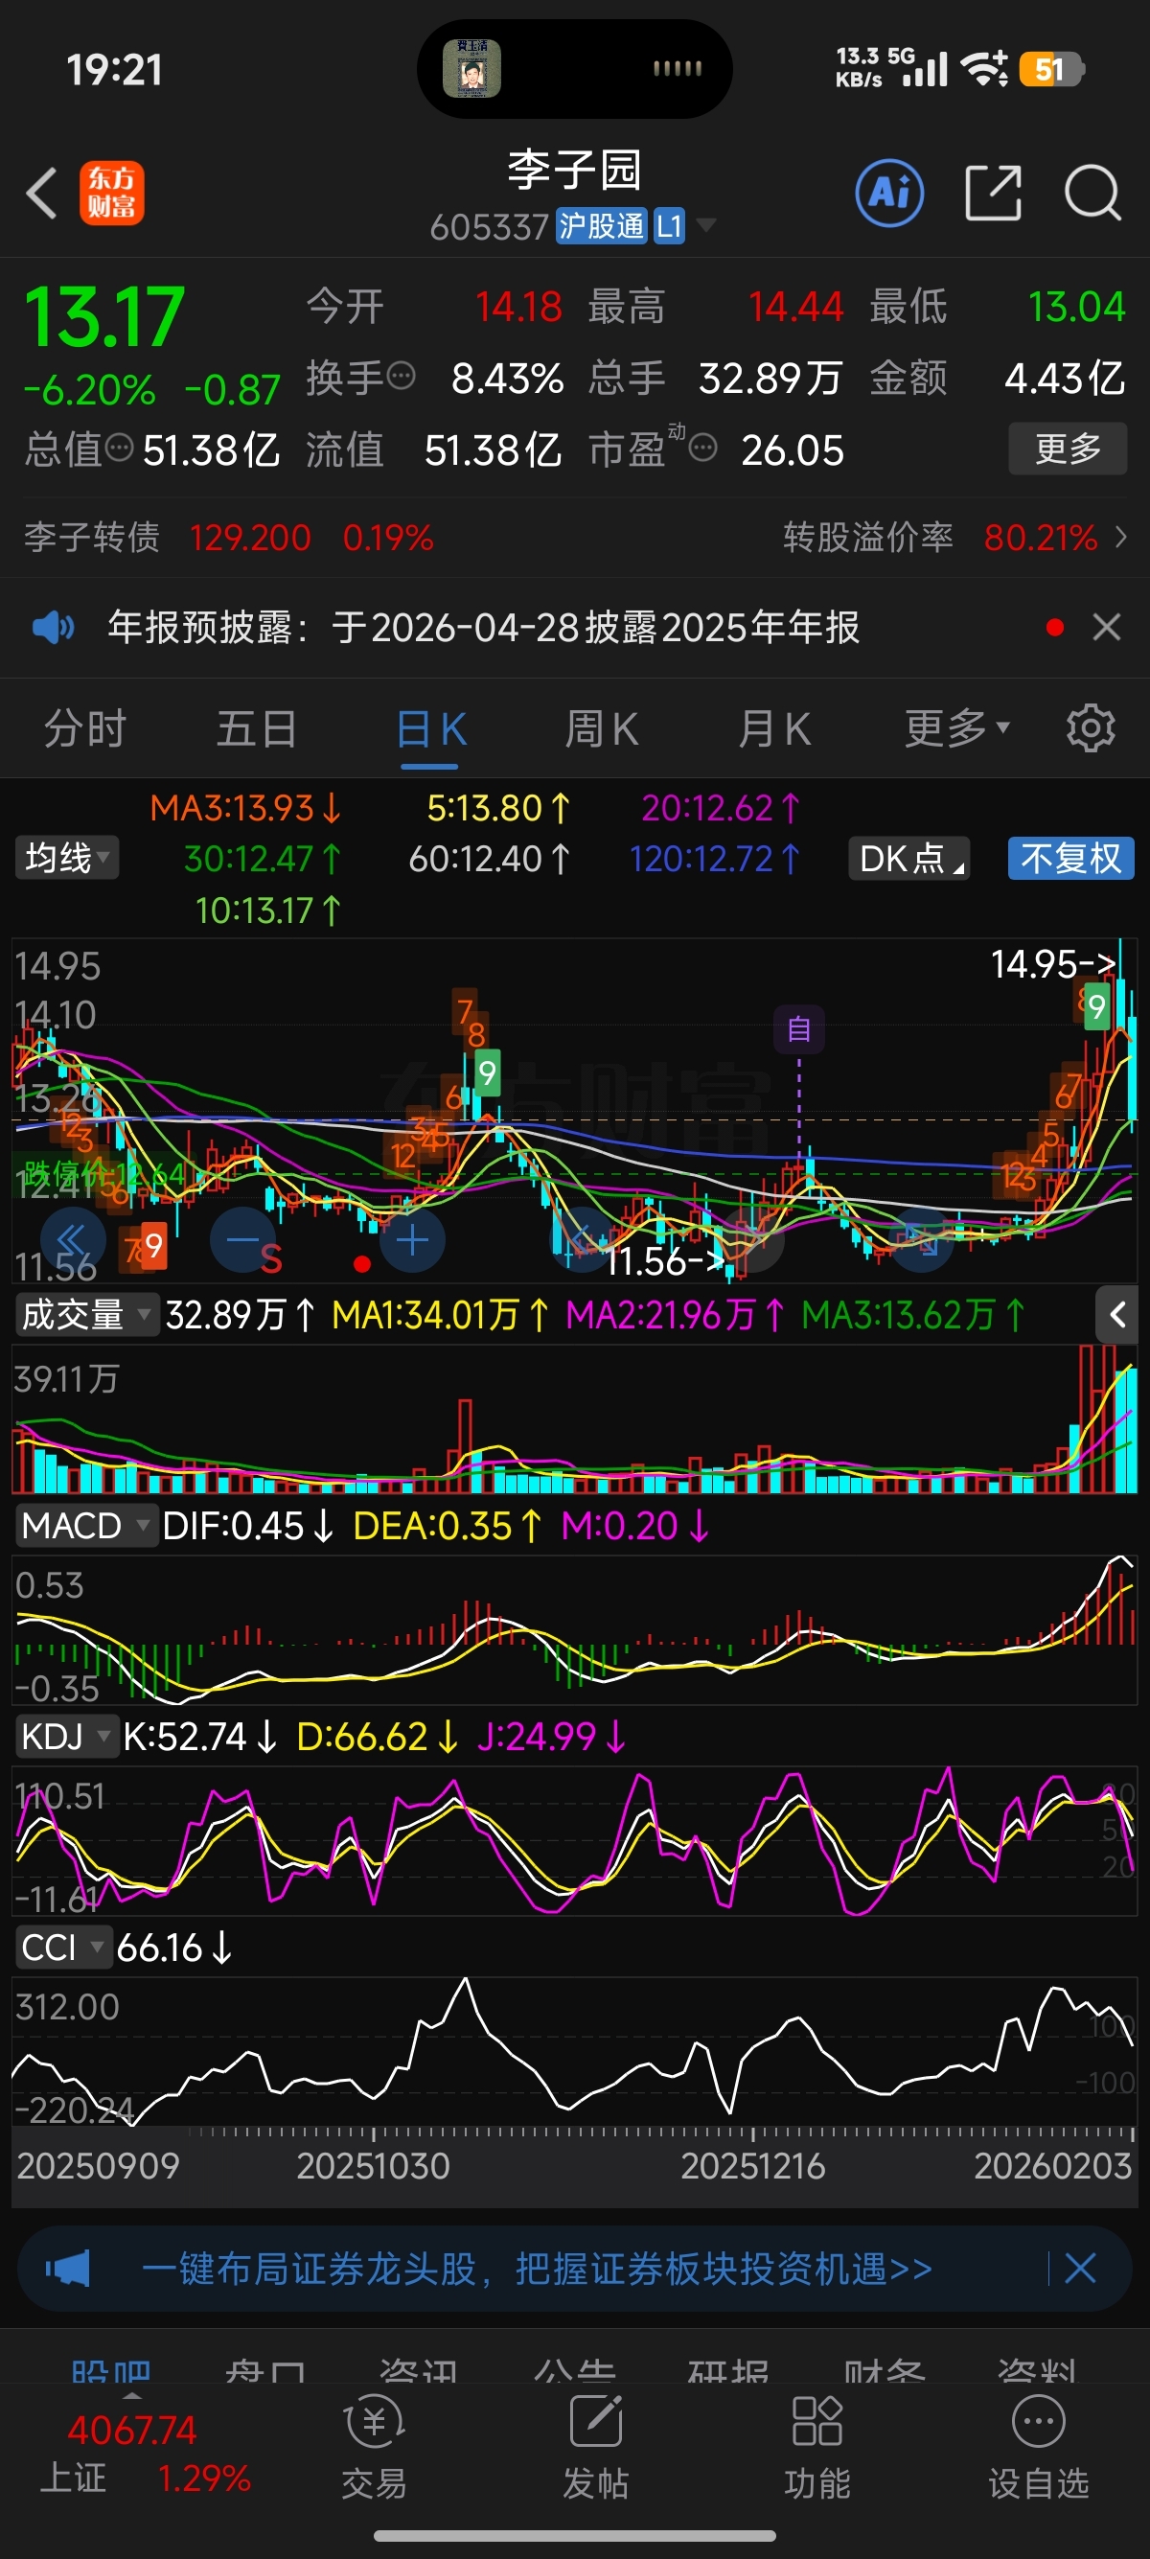Viewport: 1150px width, 2559px height.
Task: Tap the 总值 info circle icon
Action: 119,448
